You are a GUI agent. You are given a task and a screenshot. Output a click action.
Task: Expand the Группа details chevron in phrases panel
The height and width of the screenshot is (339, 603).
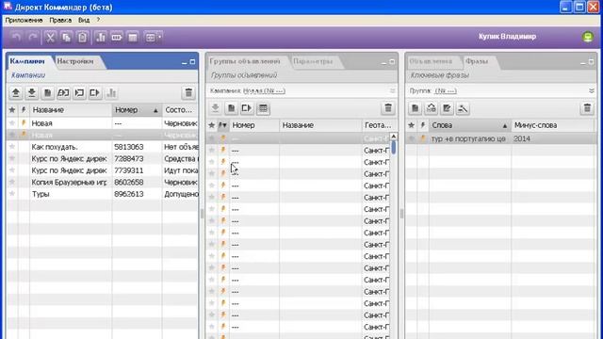[x=592, y=90]
